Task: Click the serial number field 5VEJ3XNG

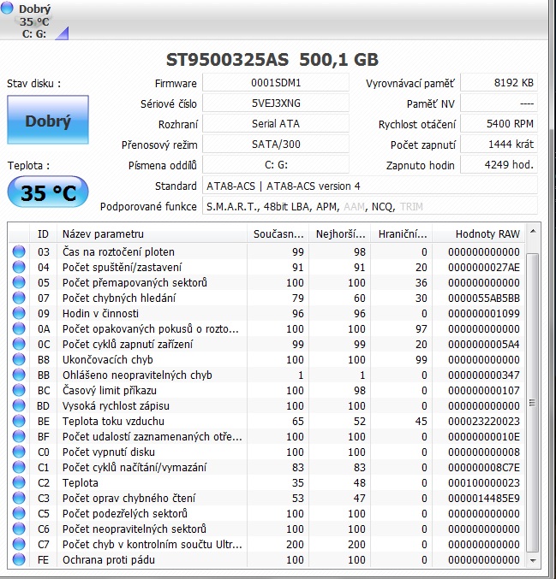Action: 276,103
